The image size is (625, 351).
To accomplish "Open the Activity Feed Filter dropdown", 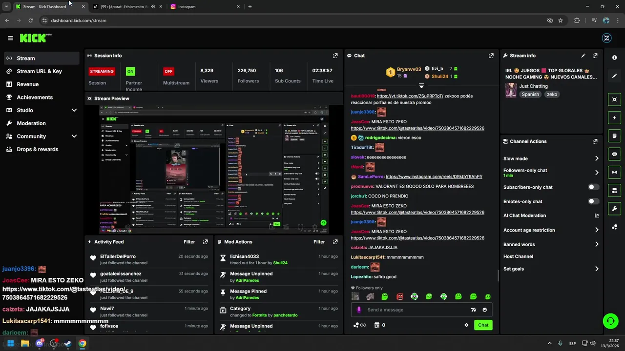I will pyautogui.click(x=189, y=242).
